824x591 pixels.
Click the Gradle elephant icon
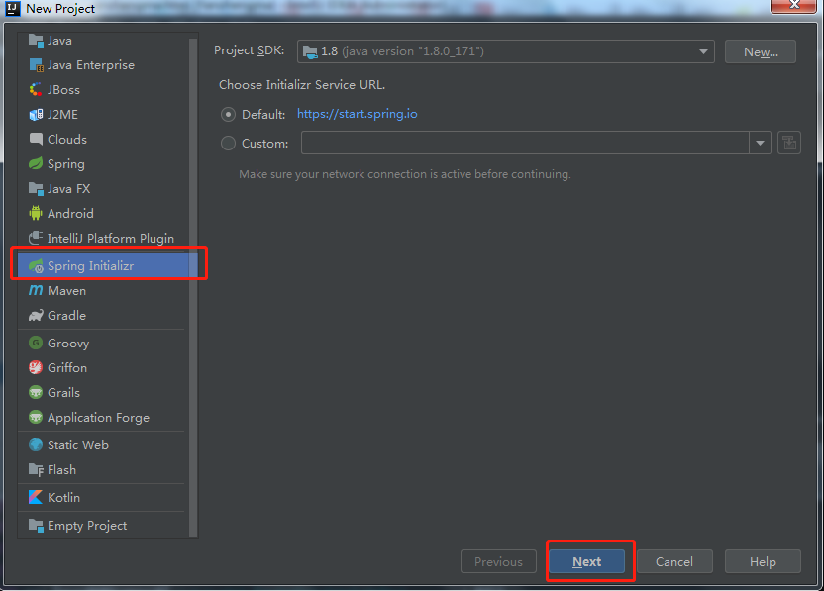pyautogui.click(x=36, y=315)
